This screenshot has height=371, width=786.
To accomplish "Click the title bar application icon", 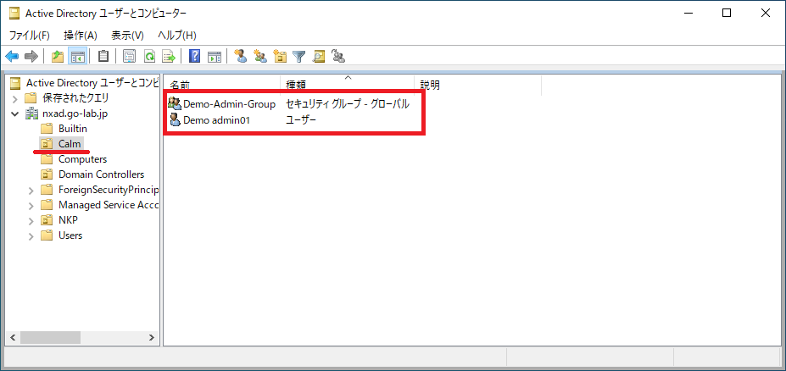I will pos(14,14).
